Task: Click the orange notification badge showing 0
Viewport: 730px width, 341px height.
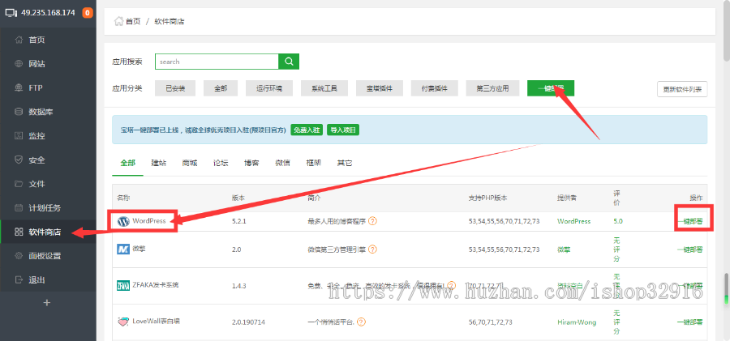Action: point(87,13)
